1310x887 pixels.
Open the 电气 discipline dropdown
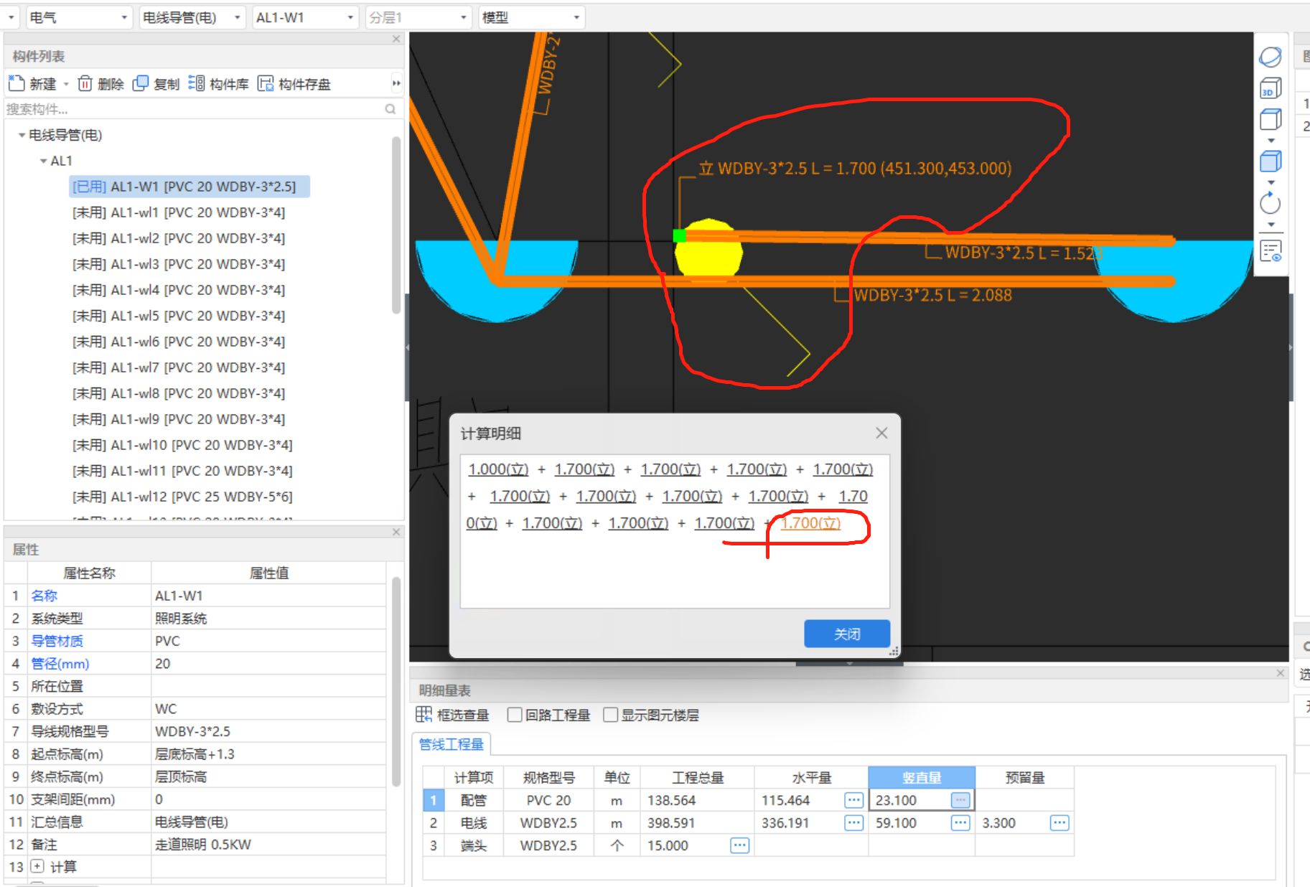[x=79, y=17]
